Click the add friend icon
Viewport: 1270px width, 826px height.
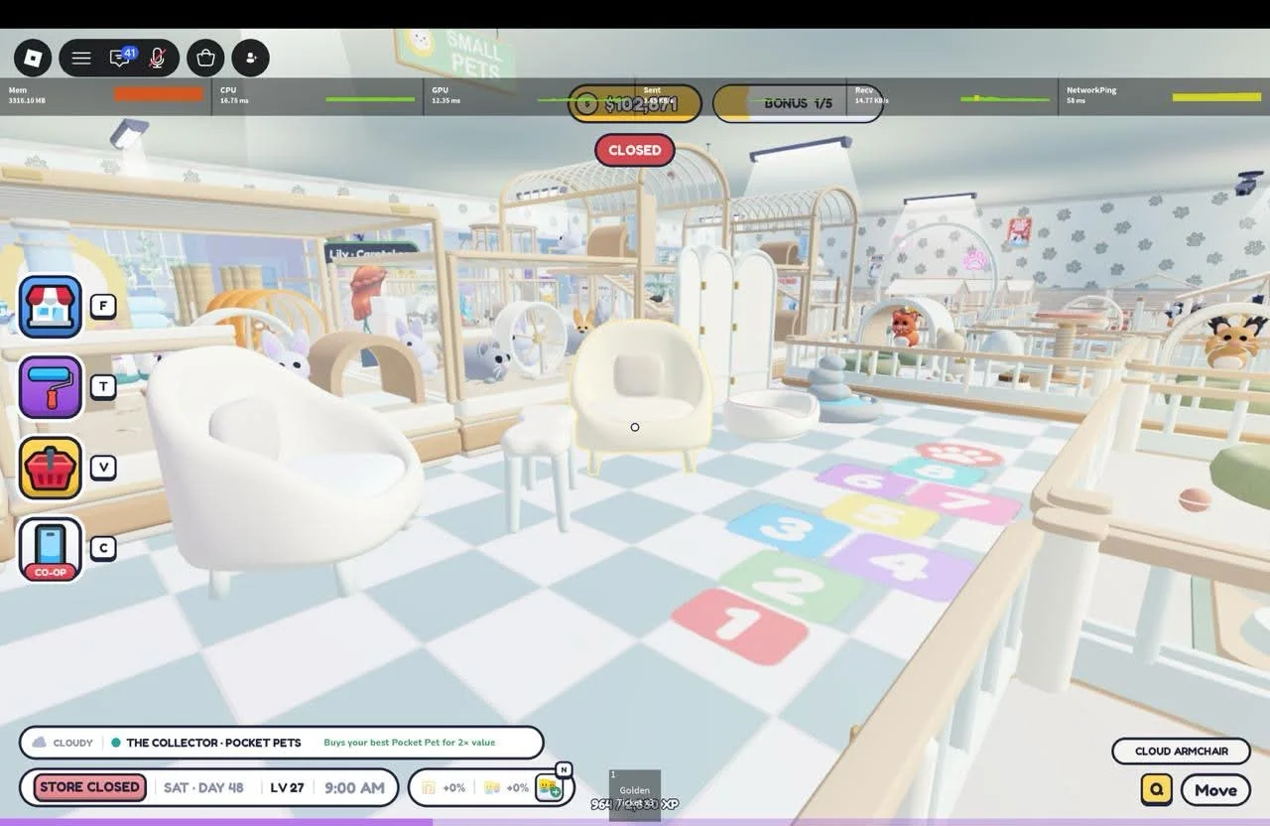tap(251, 58)
